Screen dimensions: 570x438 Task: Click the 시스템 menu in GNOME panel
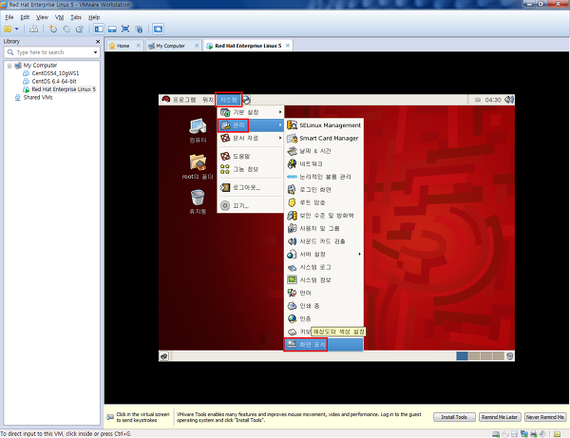point(228,100)
